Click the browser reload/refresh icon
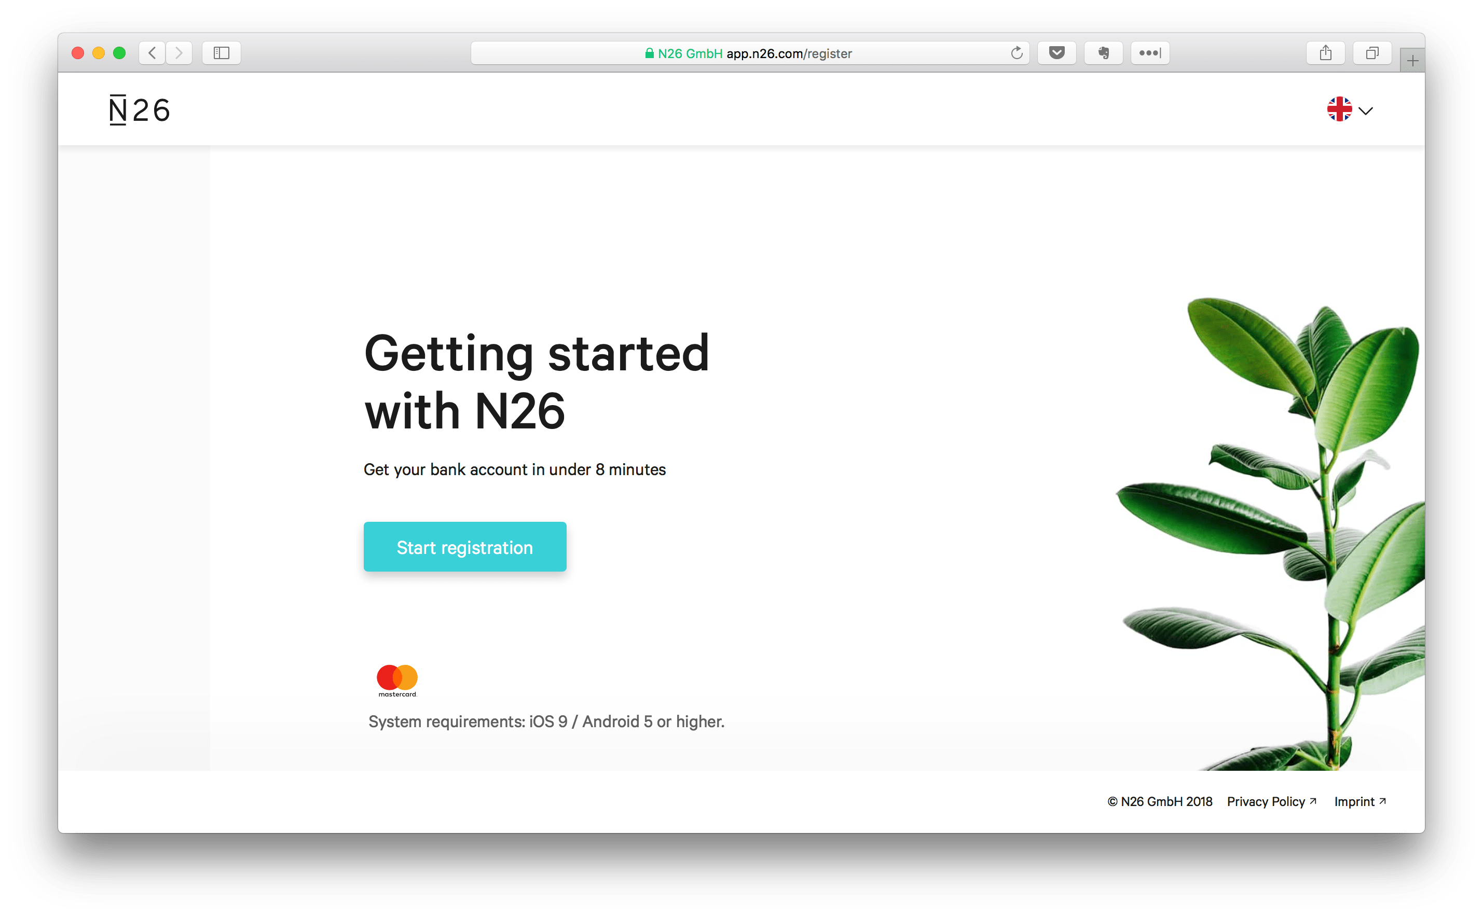Viewport: 1483px width, 916px height. coord(1015,53)
